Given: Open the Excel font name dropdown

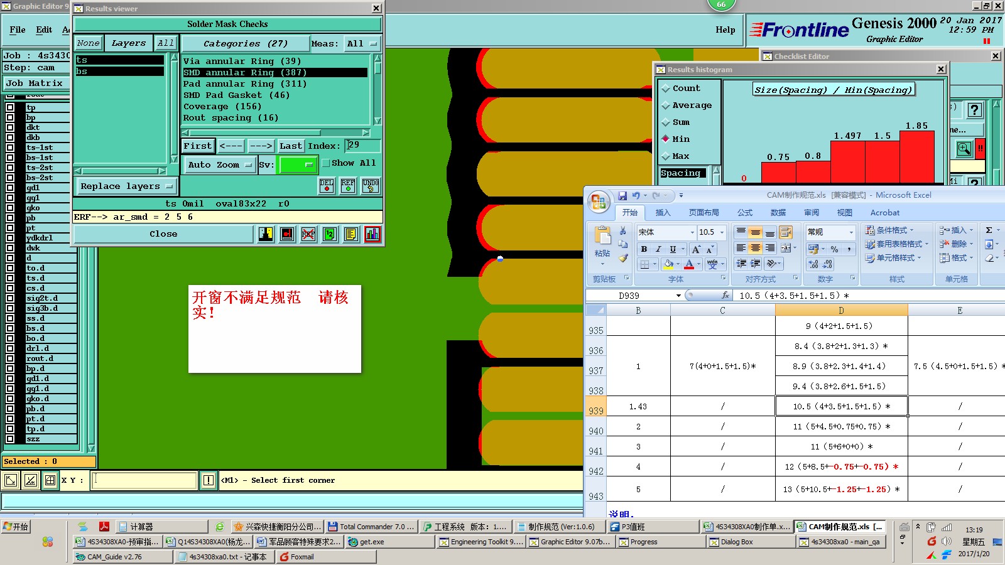Looking at the screenshot, I should click(692, 232).
